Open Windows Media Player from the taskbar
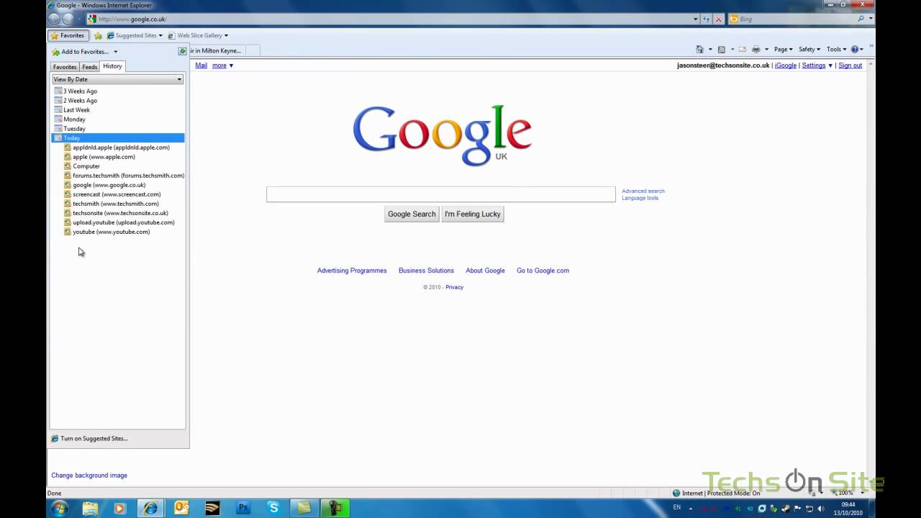This screenshot has width=921, height=518. 119,508
